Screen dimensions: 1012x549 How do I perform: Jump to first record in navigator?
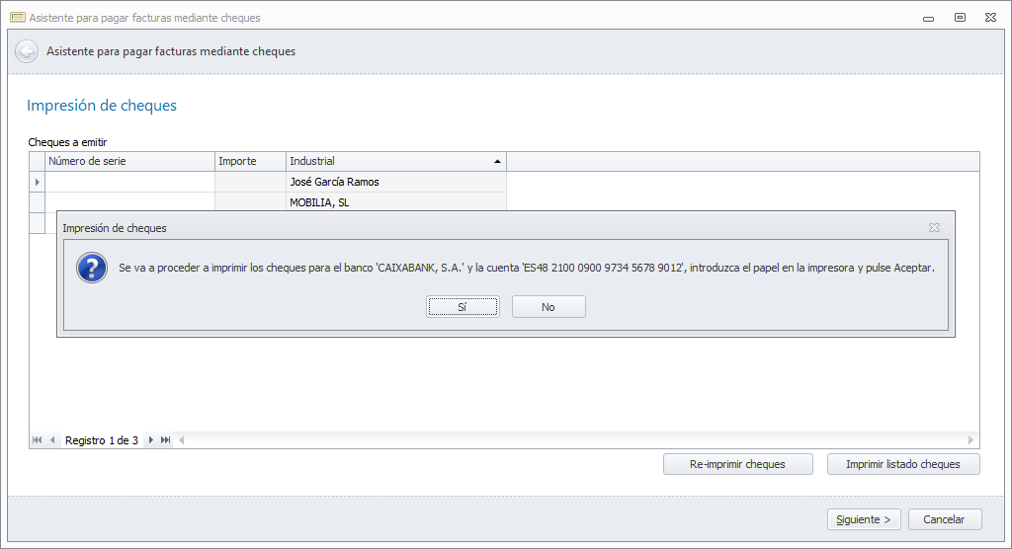click(37, 440)
